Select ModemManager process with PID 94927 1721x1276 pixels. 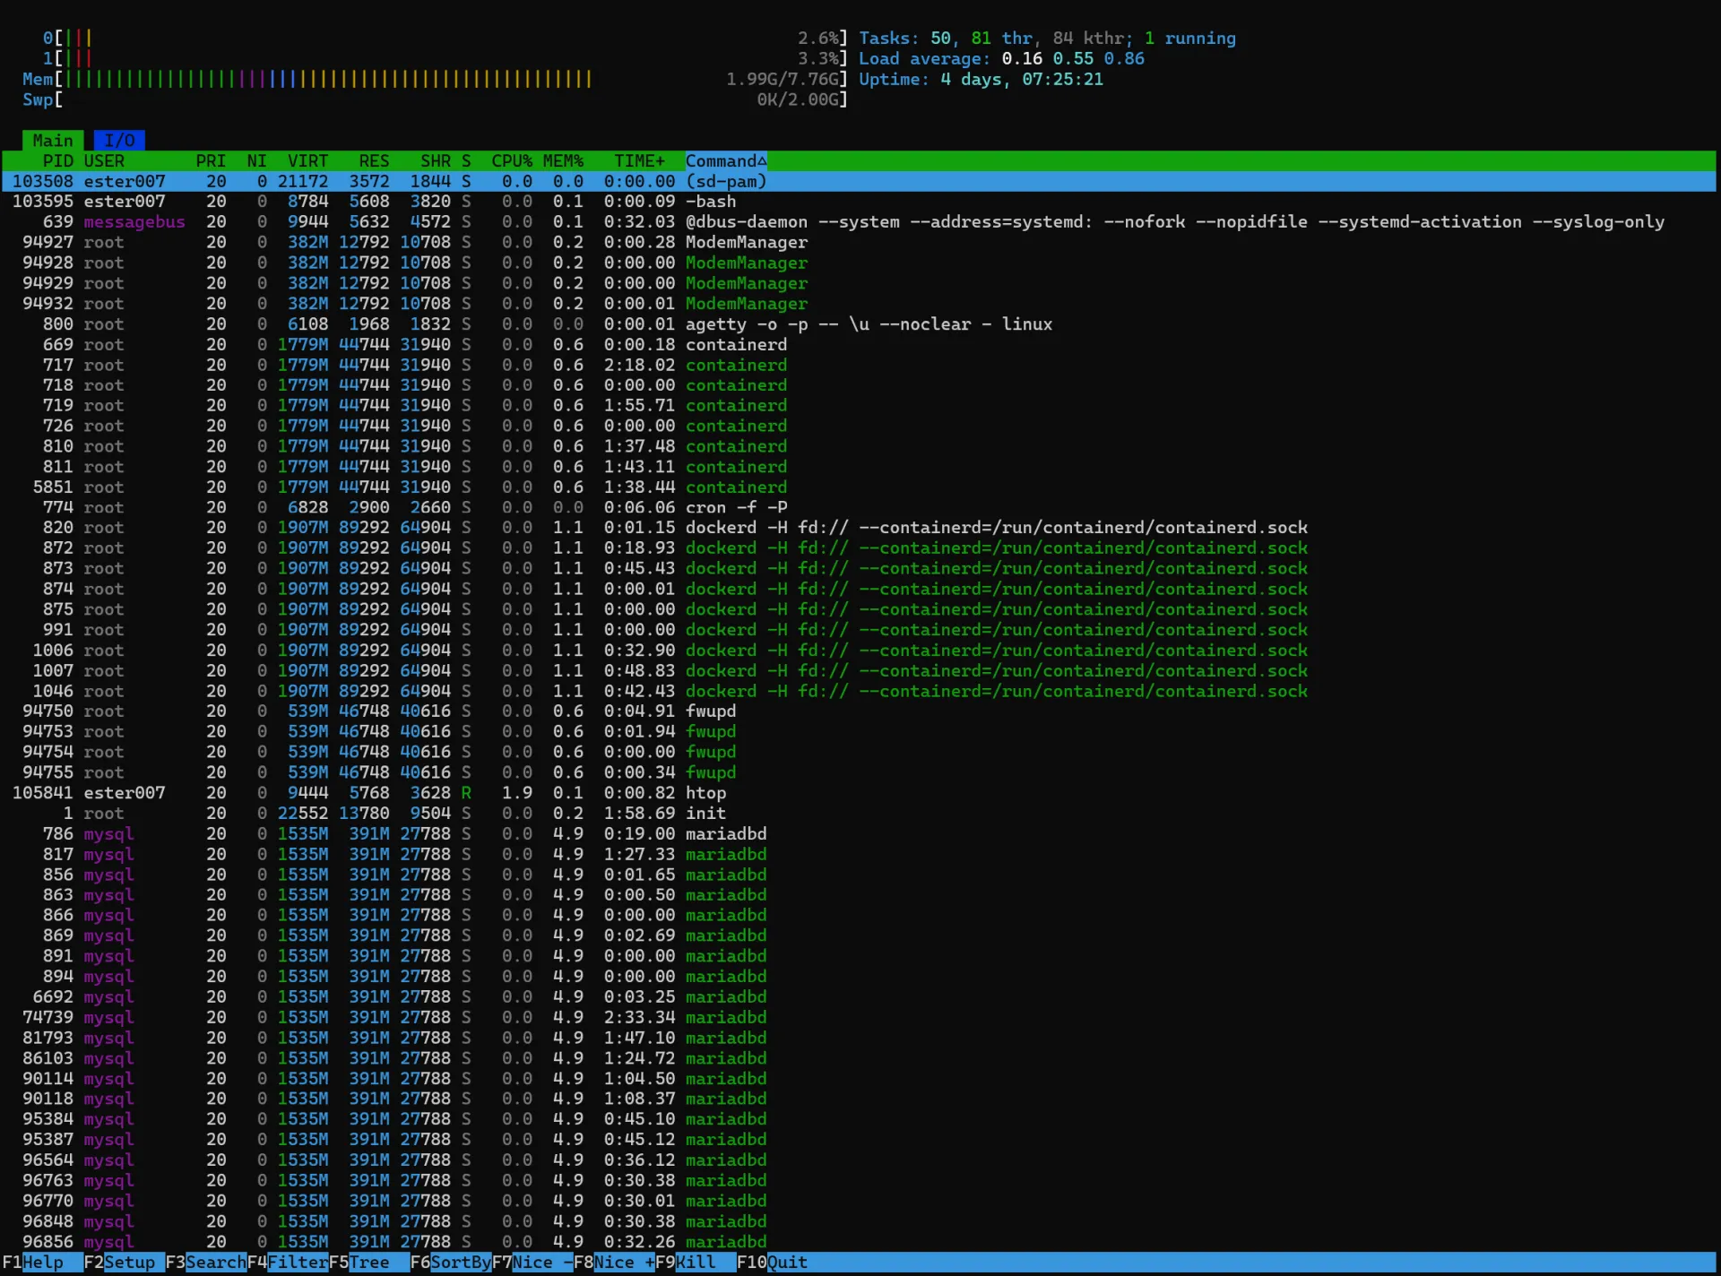pyautogui.click(x=859, y=243)
